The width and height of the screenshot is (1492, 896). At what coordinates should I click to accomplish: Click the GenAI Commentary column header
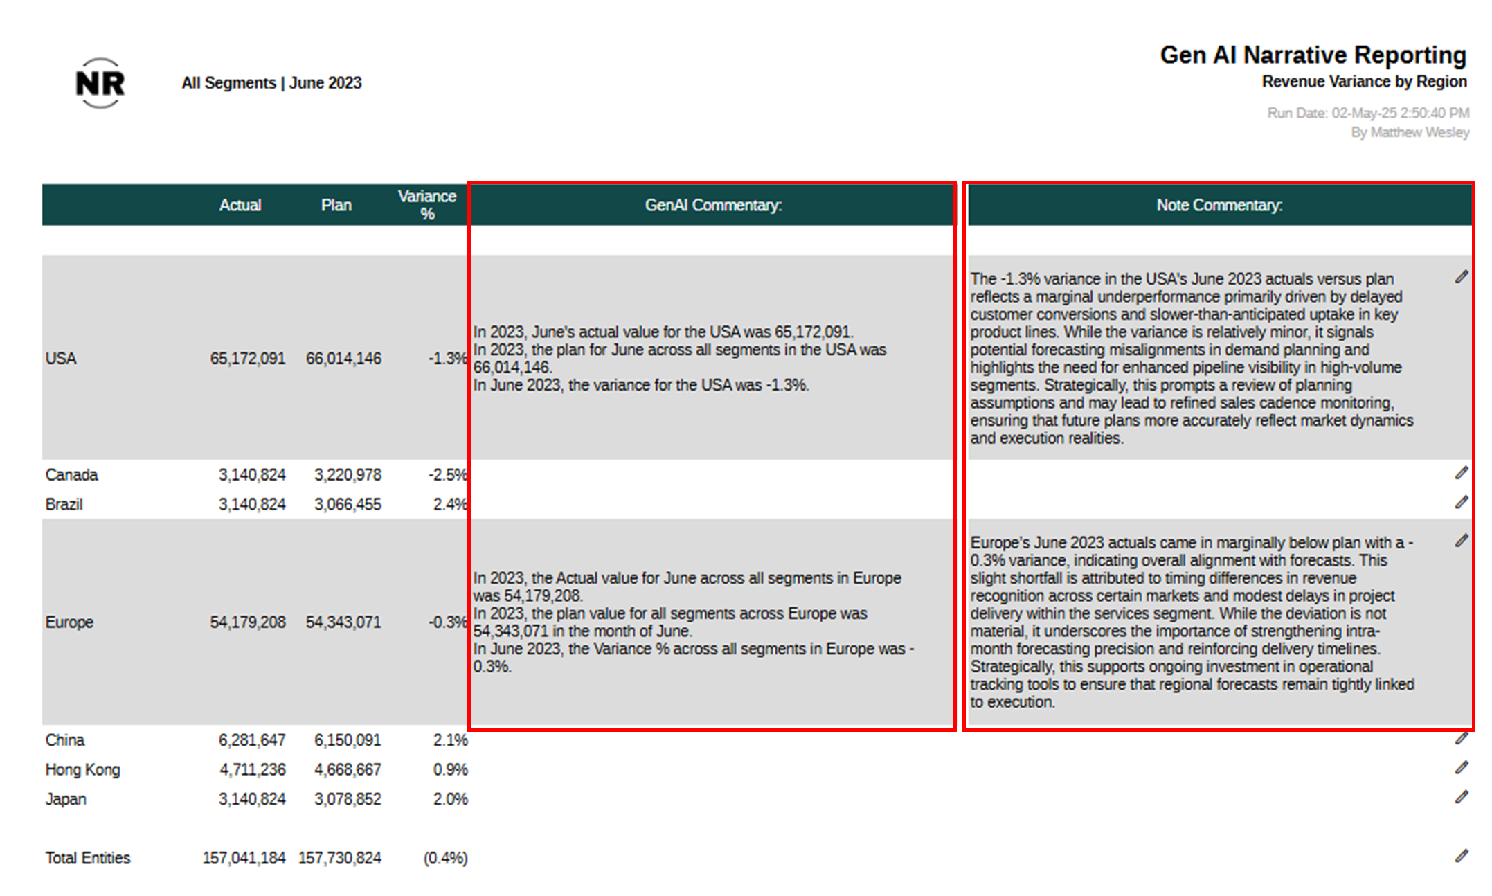(712, 205)
